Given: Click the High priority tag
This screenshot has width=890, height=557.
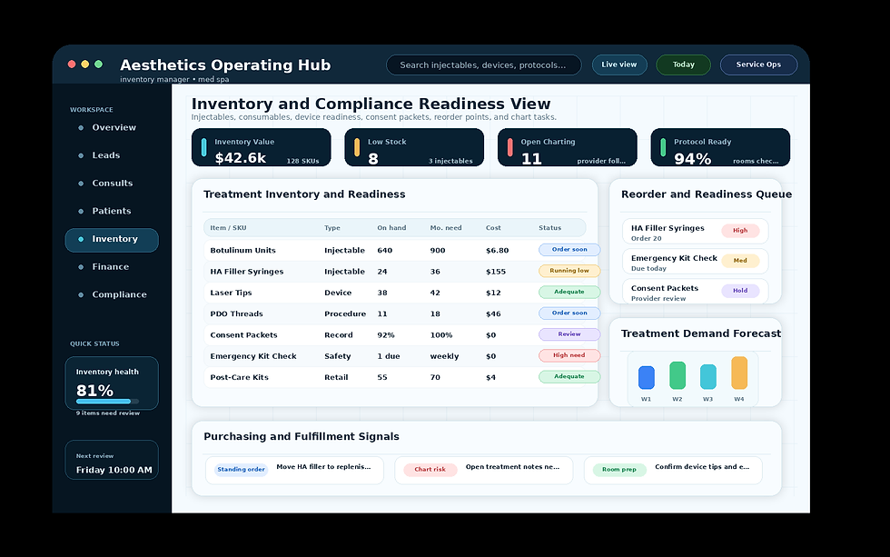Looking at the screenshot, I should [x=740, y=231].
